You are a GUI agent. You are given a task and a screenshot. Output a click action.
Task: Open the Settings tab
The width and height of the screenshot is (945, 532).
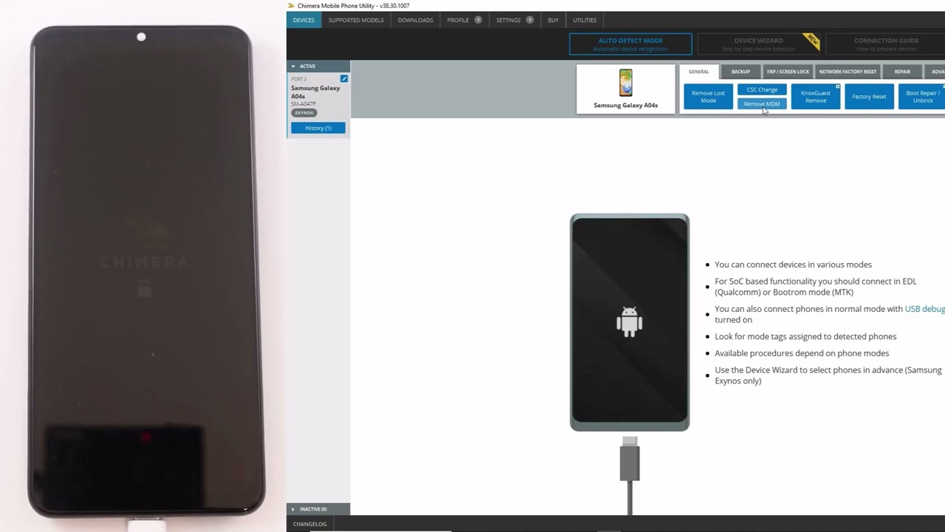(515, 20)
